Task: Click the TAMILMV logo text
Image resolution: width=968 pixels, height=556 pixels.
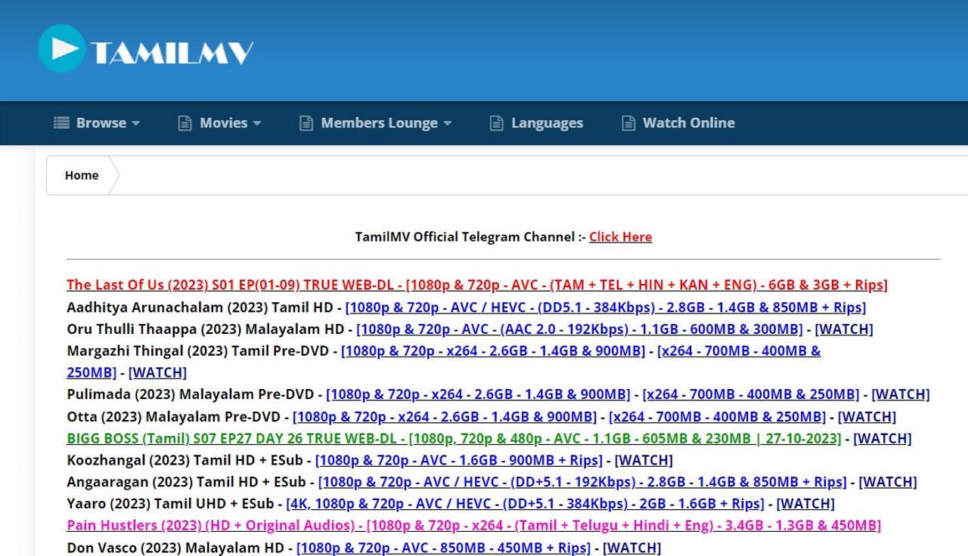Action: (172, 52)
